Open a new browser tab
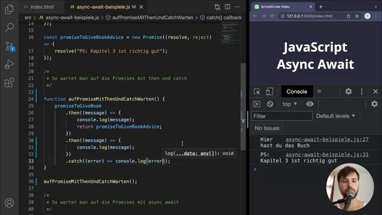This screenshot has height=215, width=382. click(321, 7)
